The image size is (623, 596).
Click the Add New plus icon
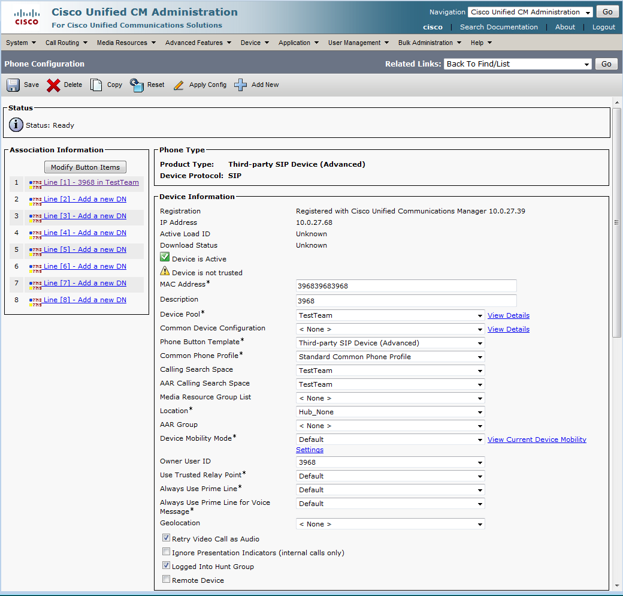[241, 85]
